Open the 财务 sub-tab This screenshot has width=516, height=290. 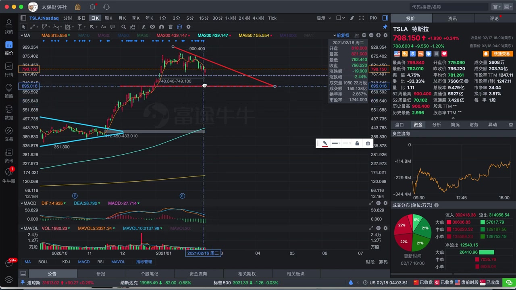point(474,125)
